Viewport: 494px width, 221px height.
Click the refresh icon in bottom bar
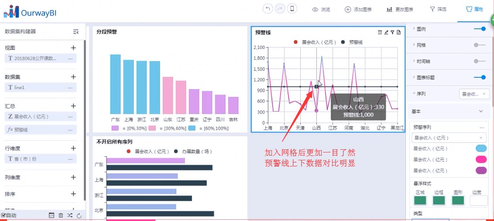click(79, 216)
